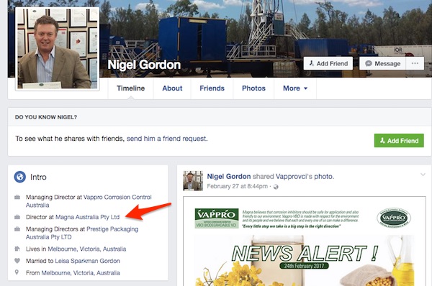The height and width of the screenshot is (286, 432).
Task: Click the heart icon beside Married to
Action: (x=17, y=261)
